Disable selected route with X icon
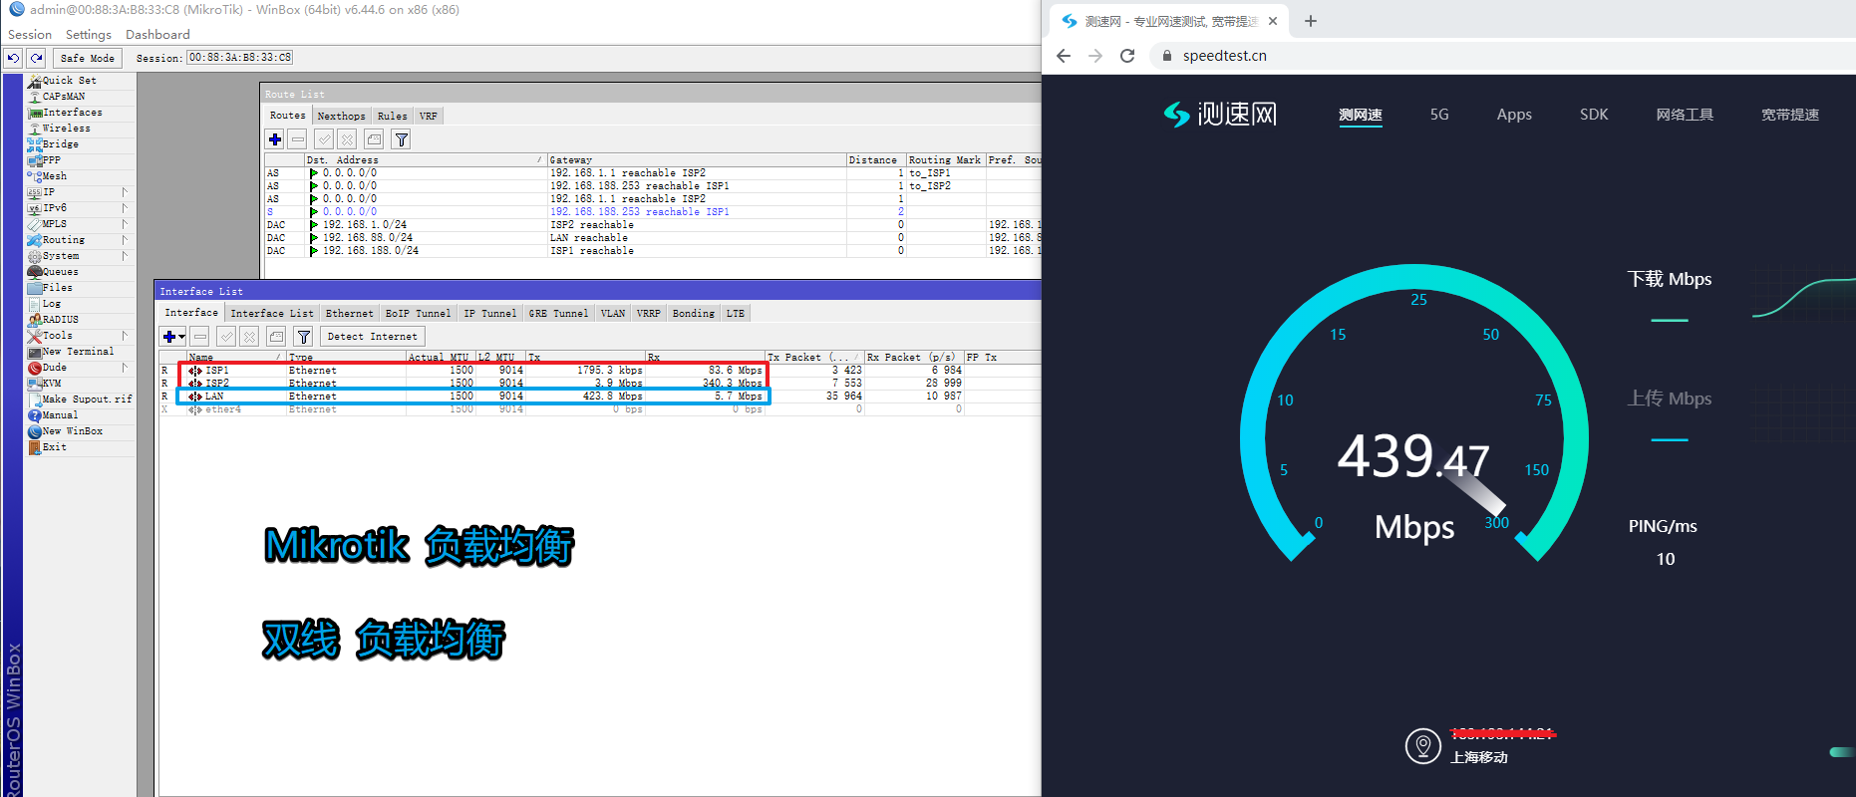The image size is (1856, 797). (x=347, y=139)
